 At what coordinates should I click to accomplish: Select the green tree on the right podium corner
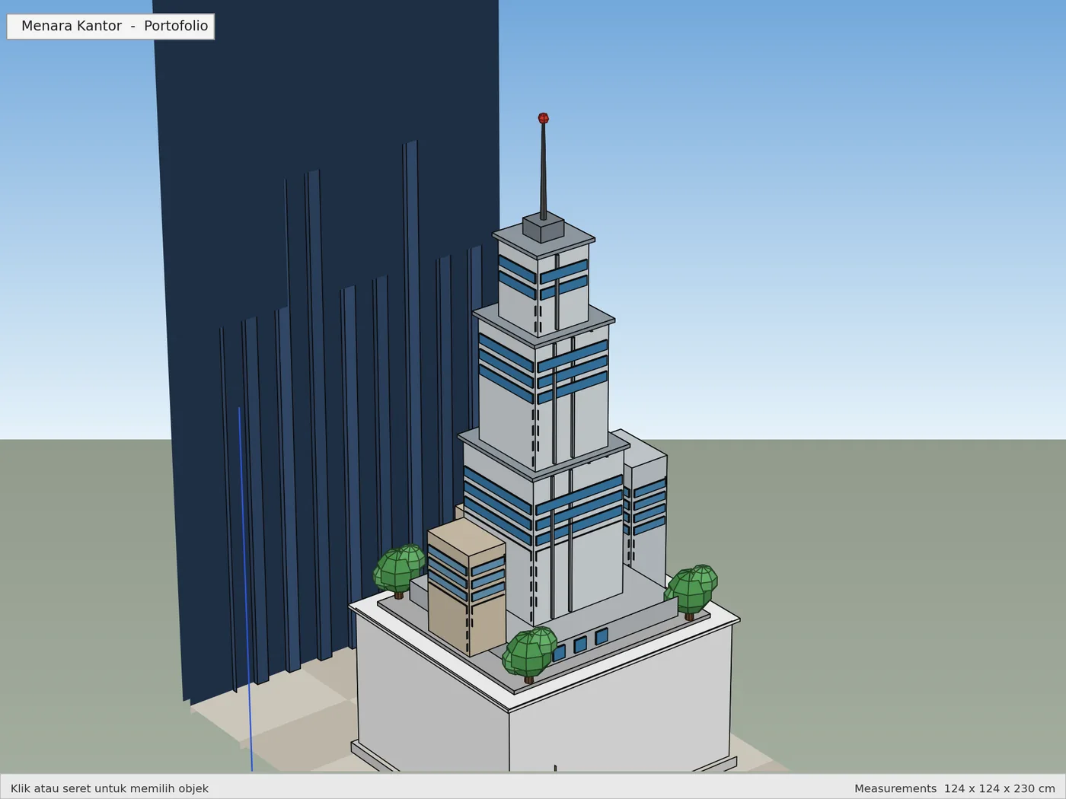point(691,590)
